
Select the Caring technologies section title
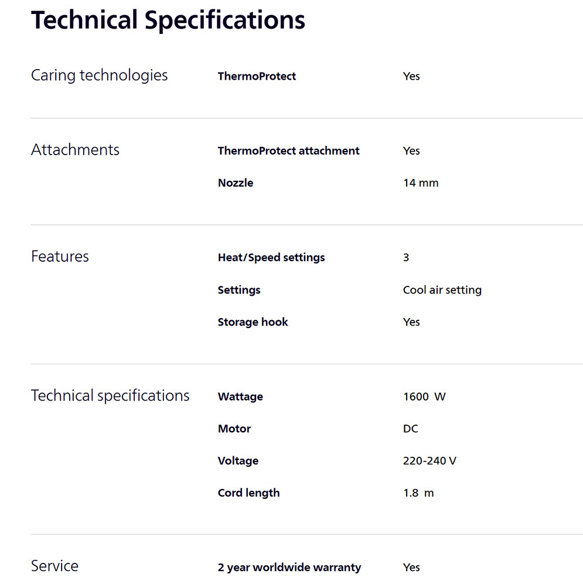99,76
